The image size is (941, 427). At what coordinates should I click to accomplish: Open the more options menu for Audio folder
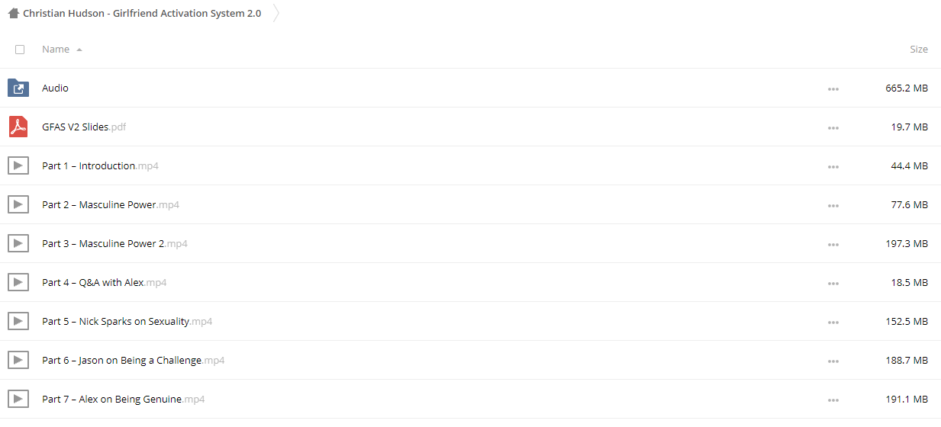(x=833, y=89)
